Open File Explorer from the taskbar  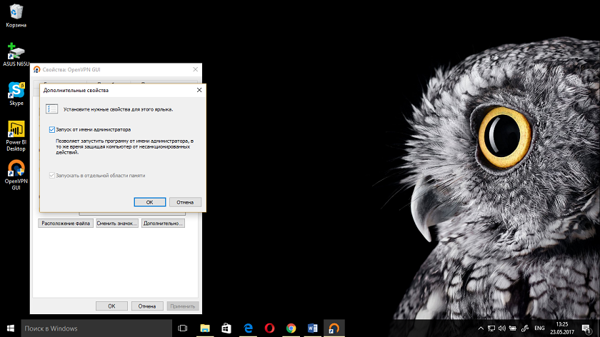[x=205, y=328]
